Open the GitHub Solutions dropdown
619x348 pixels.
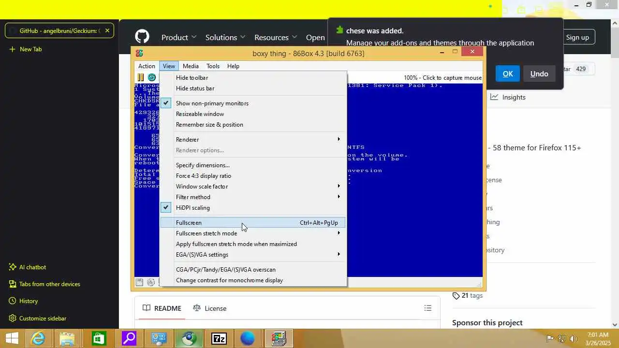tap(225, 37)
